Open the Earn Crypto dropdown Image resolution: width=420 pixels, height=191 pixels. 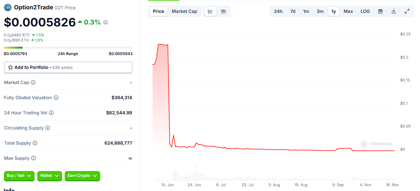tap(82, 176)
